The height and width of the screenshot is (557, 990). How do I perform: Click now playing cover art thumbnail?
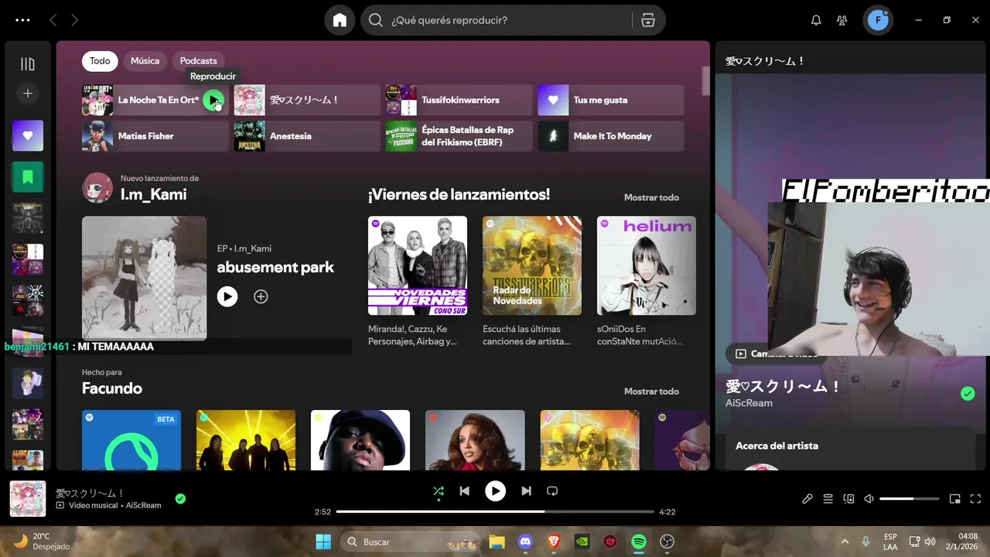pos(28,499)
